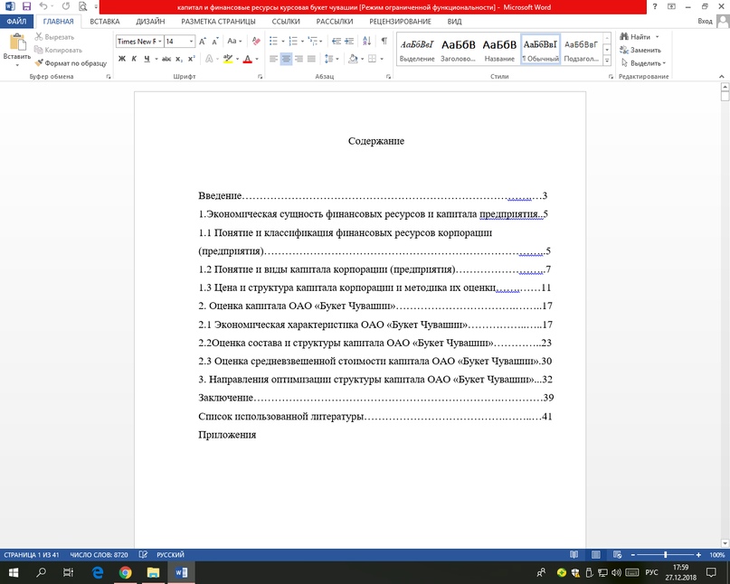This screenshot has width=730, height=584.
Task: Click the Save icon in quick access toolbar
Action: 26,6
